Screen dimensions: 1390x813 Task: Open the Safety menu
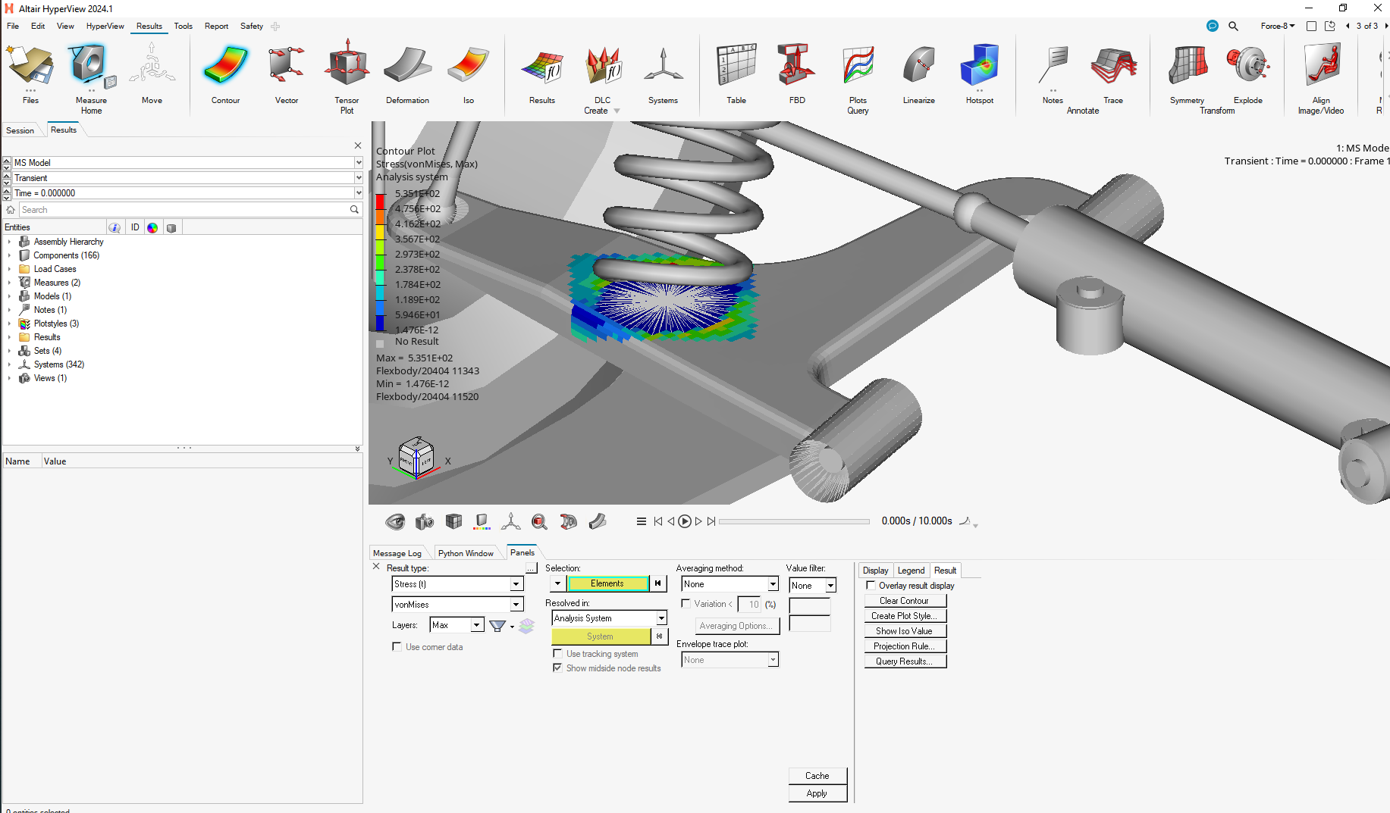[x=252, y=26]
